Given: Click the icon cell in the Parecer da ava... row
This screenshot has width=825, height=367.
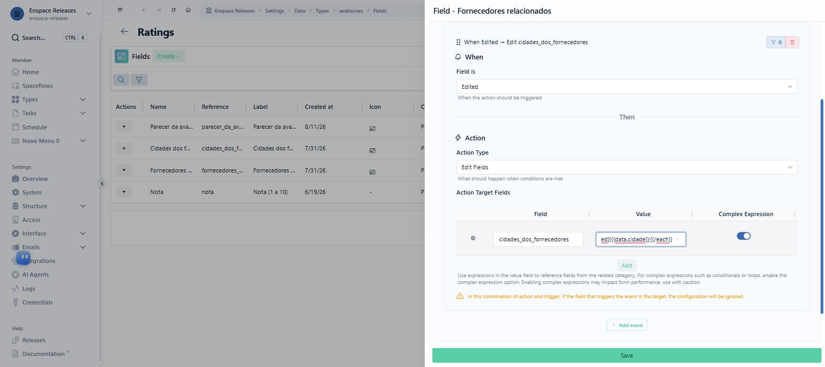Looking at the screenshot, I should [373, 128].
